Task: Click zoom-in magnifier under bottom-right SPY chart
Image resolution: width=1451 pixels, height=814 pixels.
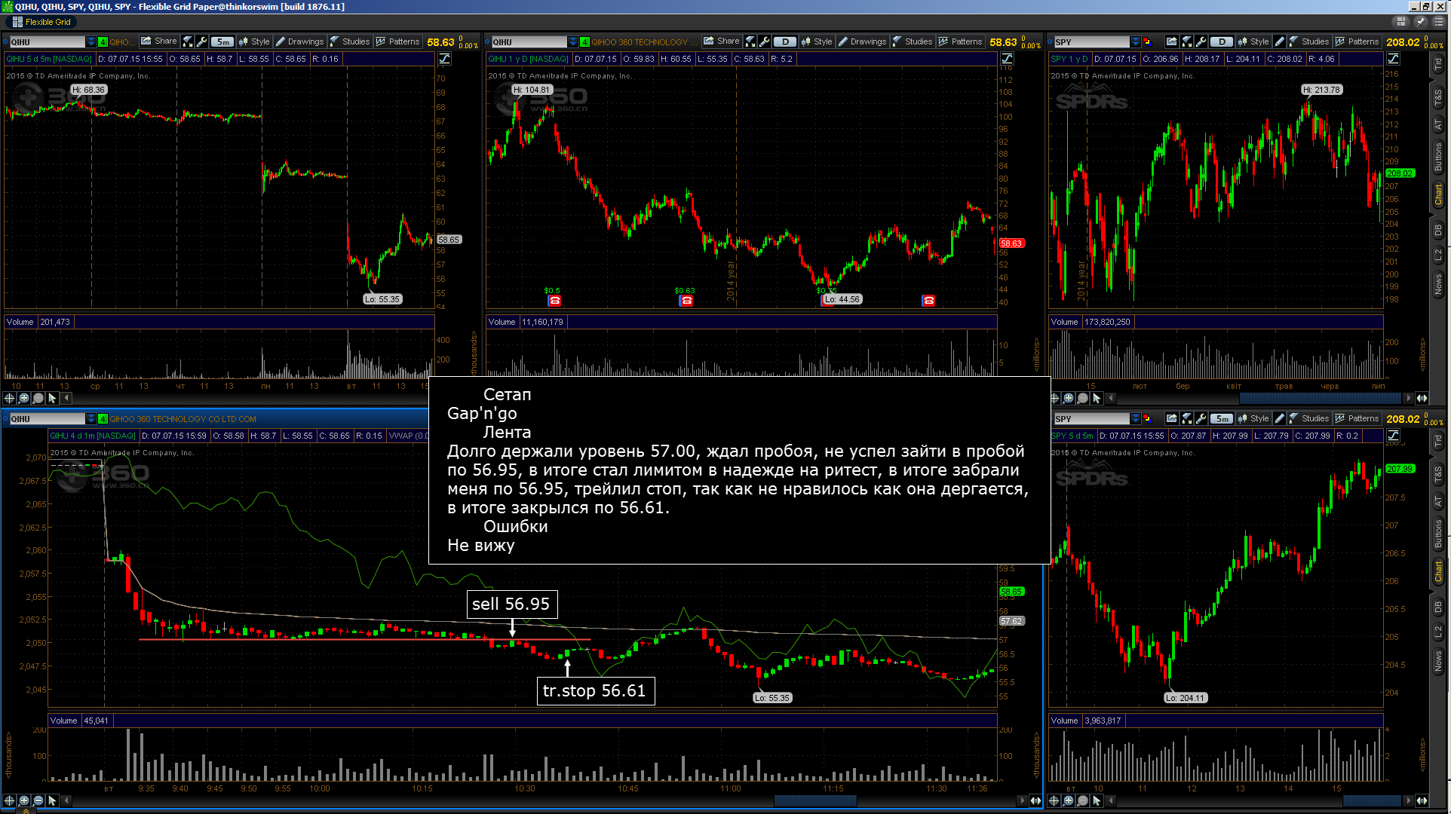Action: pyautogui.click(x=1069, y=800)
